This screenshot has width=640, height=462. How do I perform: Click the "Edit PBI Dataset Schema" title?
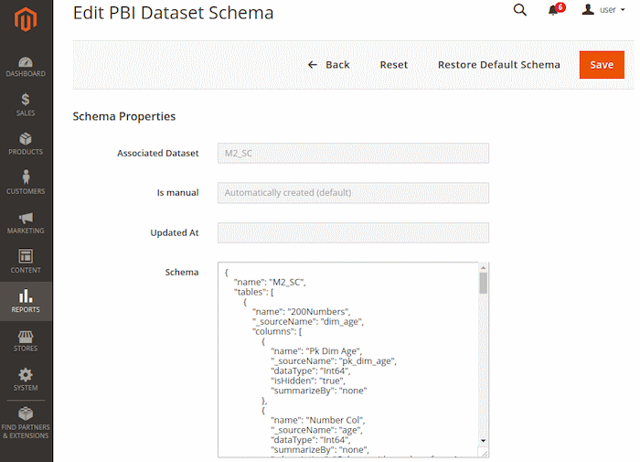coord(173,13)
